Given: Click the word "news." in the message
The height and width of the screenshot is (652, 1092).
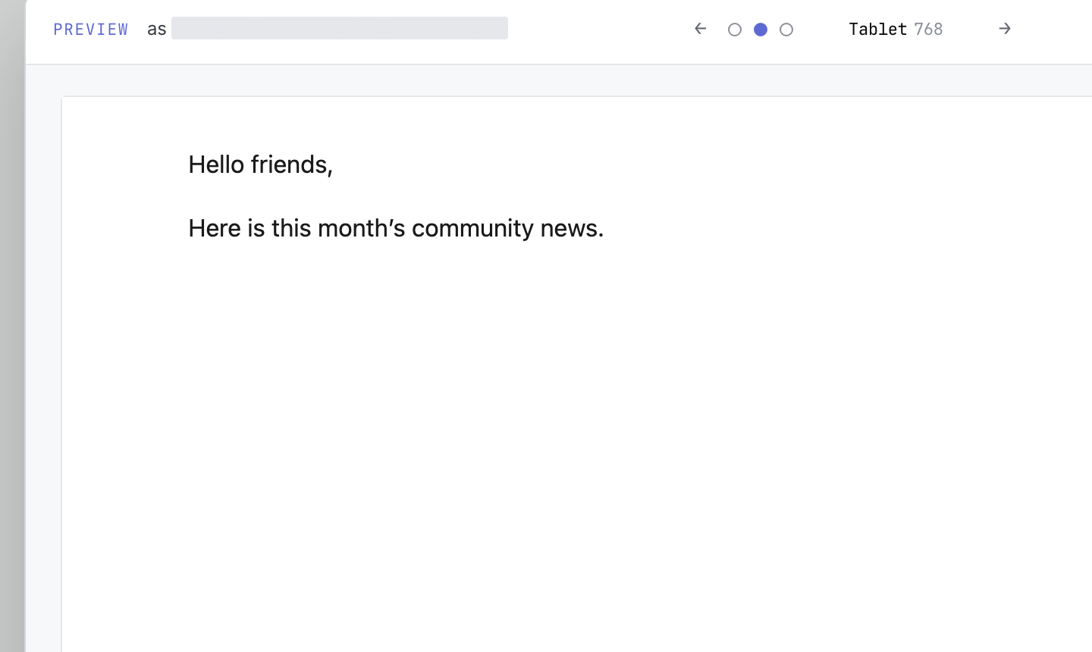Looking at the screenshot, I should (x=572, y=227).
